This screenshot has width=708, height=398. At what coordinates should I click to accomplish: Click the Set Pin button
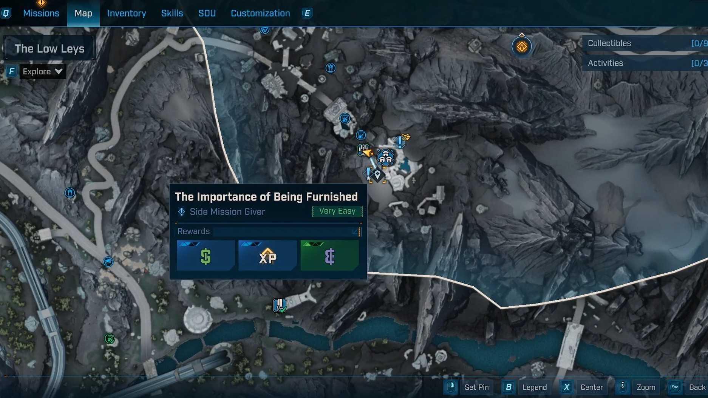pyautogui.click(x=476, y=387)
